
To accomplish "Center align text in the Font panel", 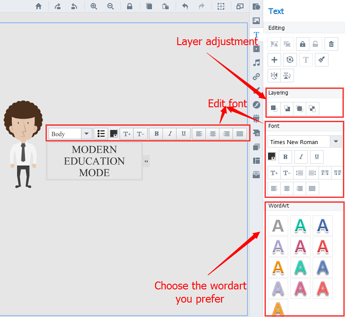I will tap(287, 188).
